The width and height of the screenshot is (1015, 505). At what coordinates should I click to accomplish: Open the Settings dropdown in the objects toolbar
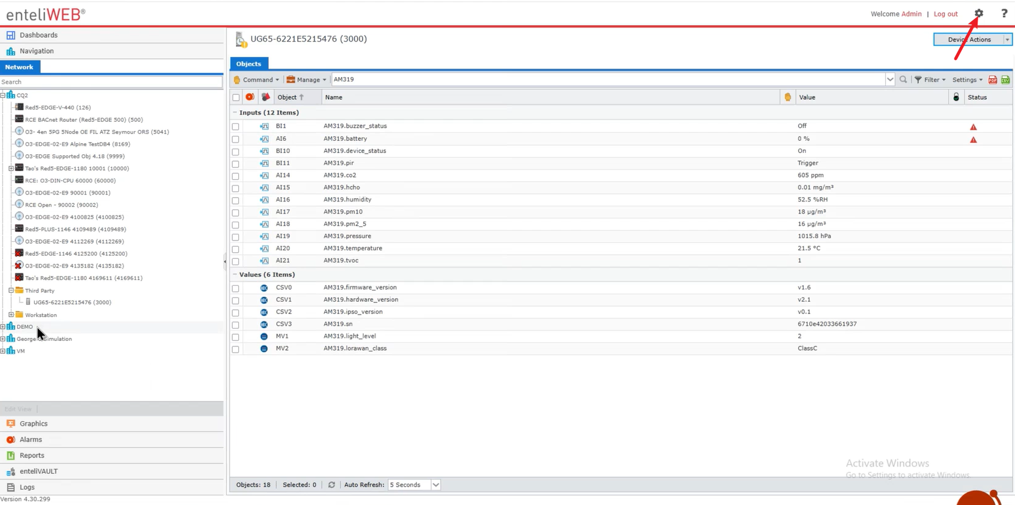[x=967, y=80]
